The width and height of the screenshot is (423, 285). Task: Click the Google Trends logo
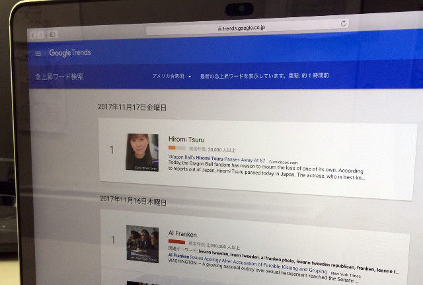(70, 53)
